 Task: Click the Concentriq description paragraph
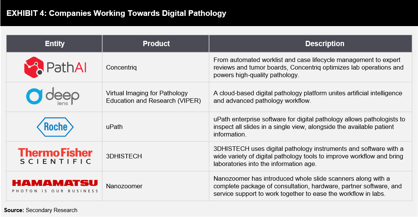(x=308, y=67)
